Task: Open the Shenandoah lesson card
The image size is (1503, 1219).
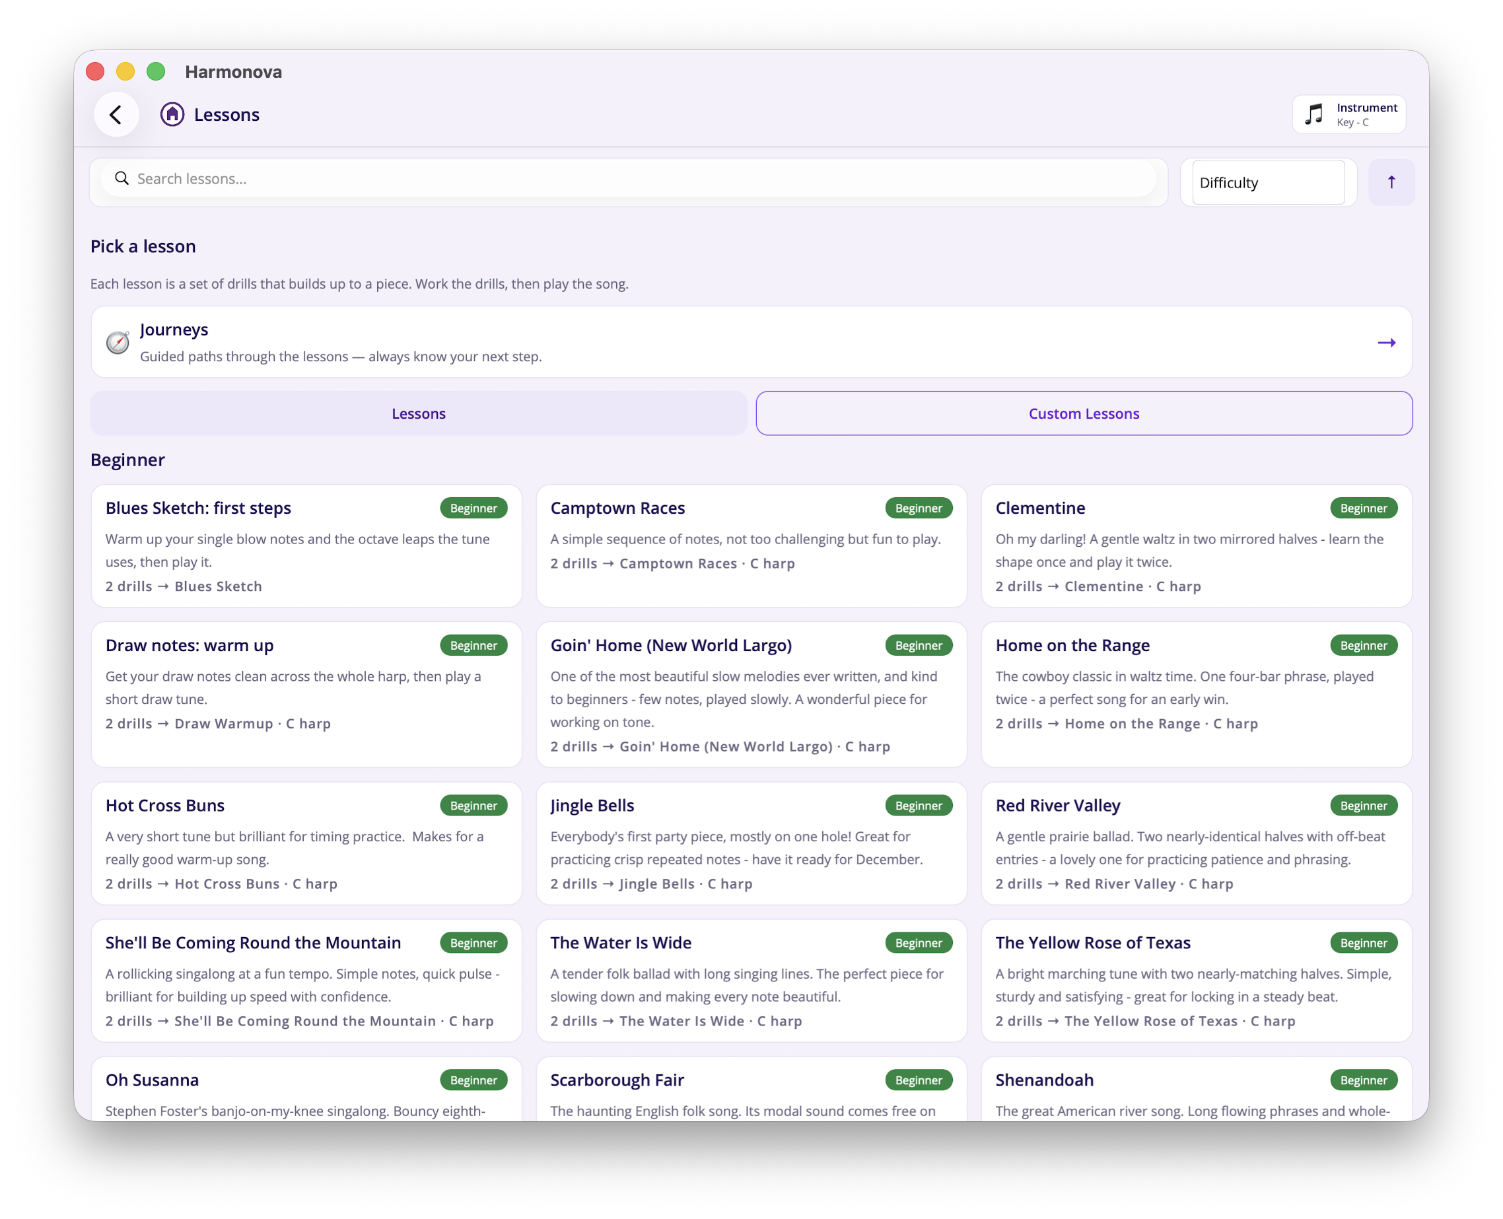Action: click(1196, 1088)
